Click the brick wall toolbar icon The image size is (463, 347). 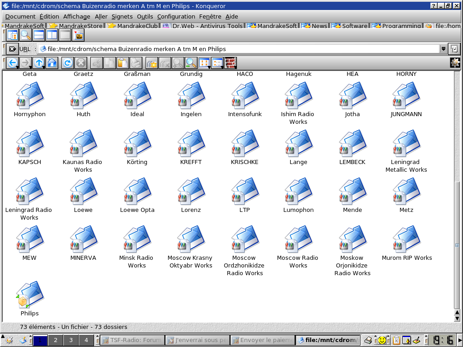point(231,63)
